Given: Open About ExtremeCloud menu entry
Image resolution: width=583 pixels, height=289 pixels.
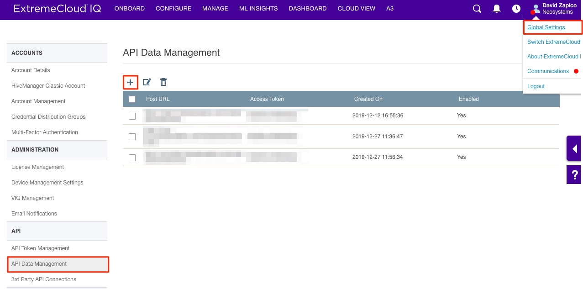Looking at the screenshot, I should [553, 57].
